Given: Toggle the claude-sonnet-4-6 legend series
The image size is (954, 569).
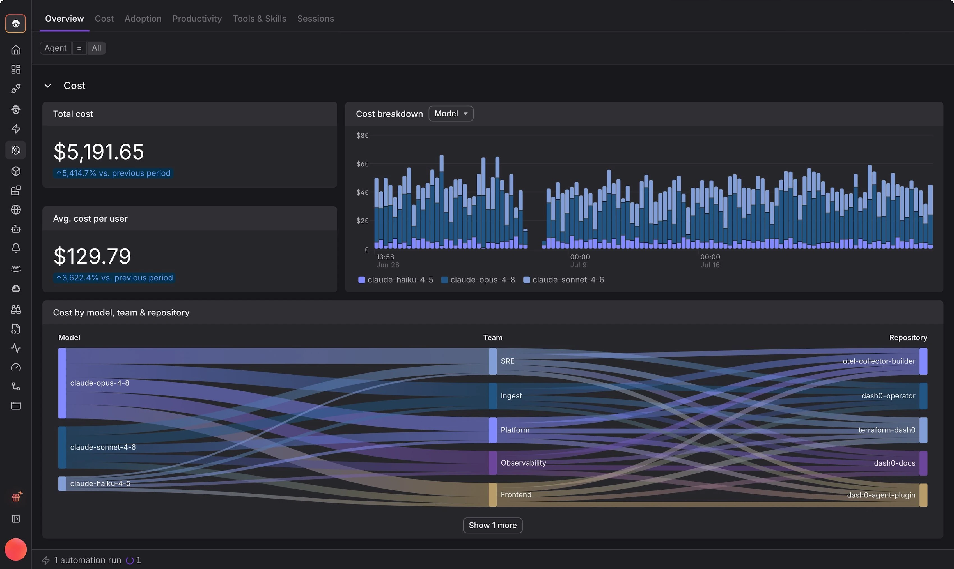Looking at the screenshot, I should (563, 280).
